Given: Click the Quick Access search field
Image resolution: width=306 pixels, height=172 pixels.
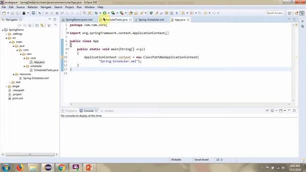Looking at the screenshot, I should pyautogui.click(x=274, y=13).
